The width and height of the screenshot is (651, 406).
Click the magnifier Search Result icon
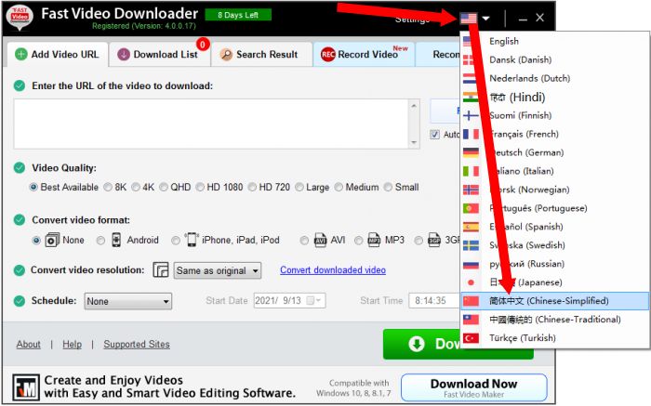pos(226,54)
